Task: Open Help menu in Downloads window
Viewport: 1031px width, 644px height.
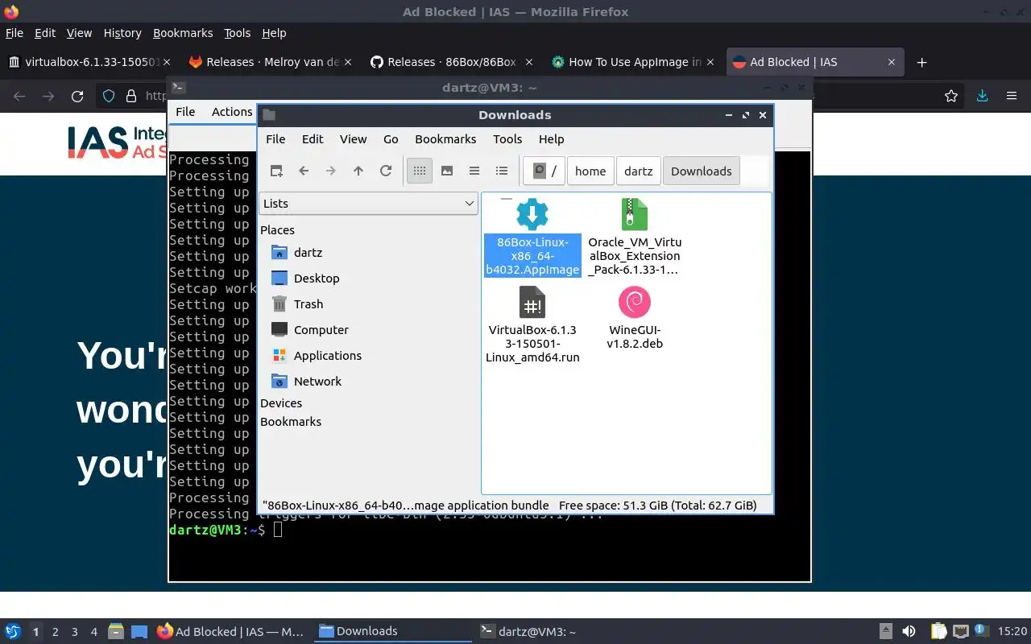Action: pos(551,139)
